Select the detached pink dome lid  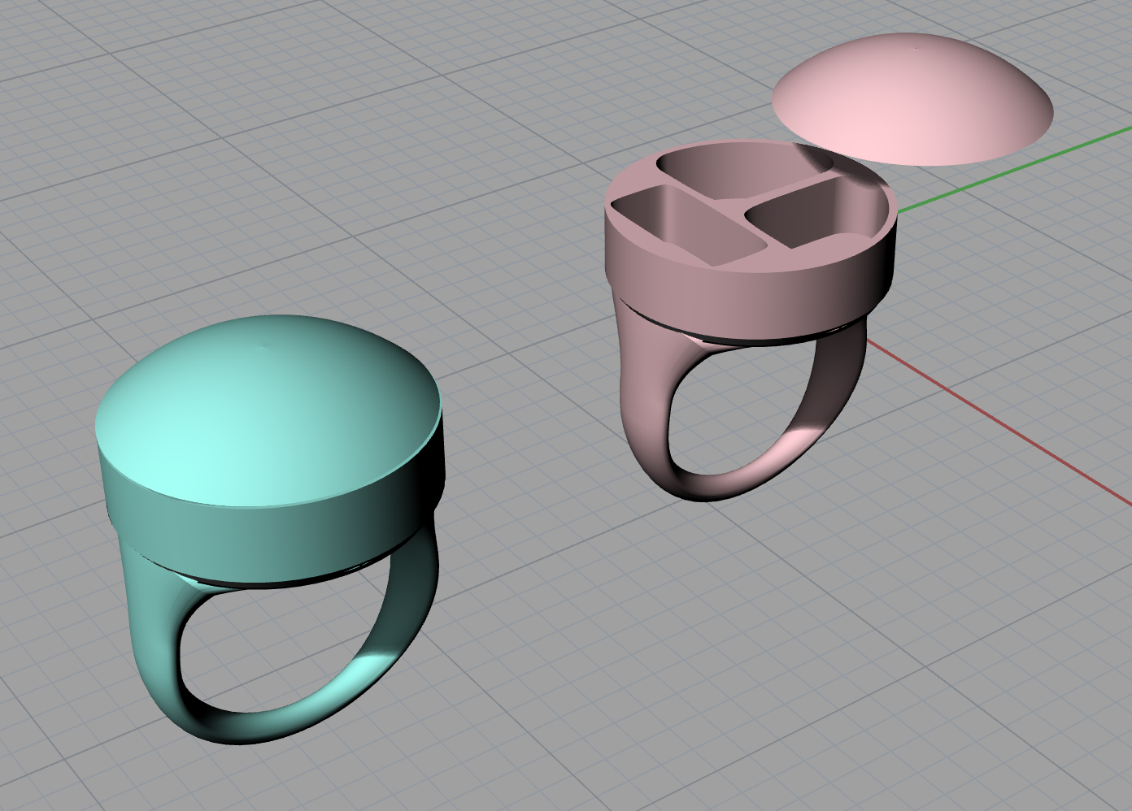(x=911, y=98)
